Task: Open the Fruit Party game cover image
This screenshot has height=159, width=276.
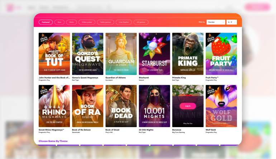Action: tap(221, 54)
